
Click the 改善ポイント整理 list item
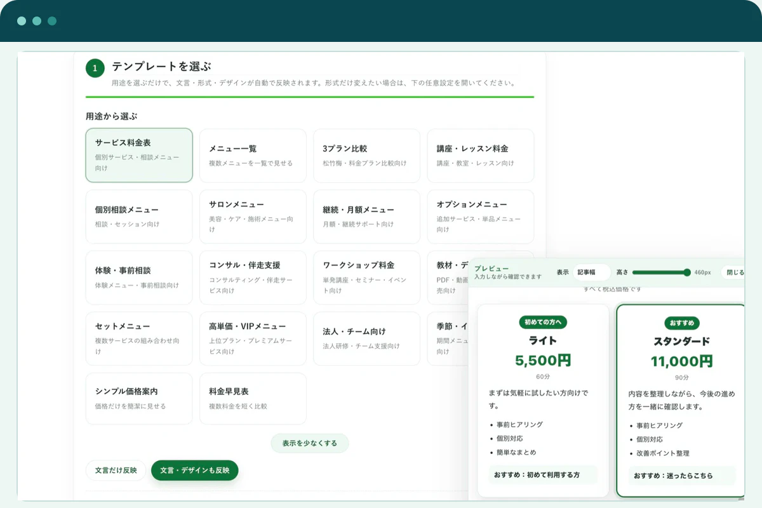(x=663, y=453)
